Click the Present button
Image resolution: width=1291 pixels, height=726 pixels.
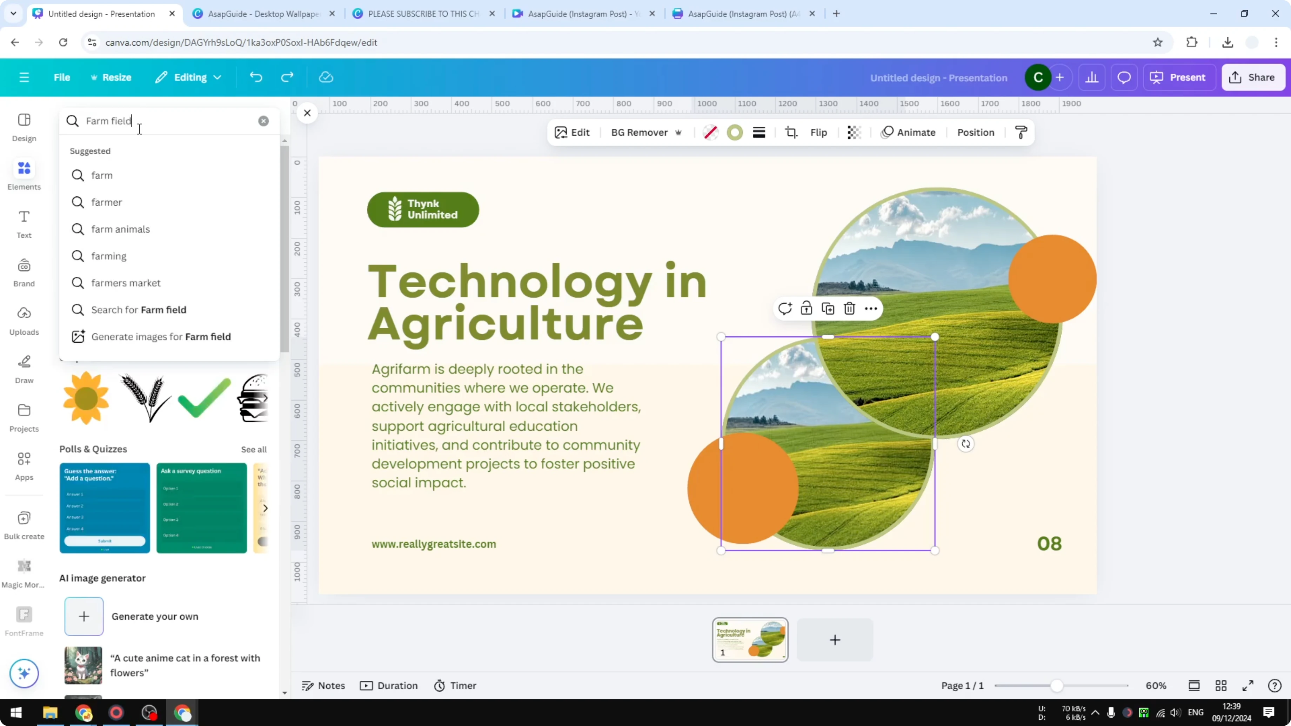pos(1180,77)
